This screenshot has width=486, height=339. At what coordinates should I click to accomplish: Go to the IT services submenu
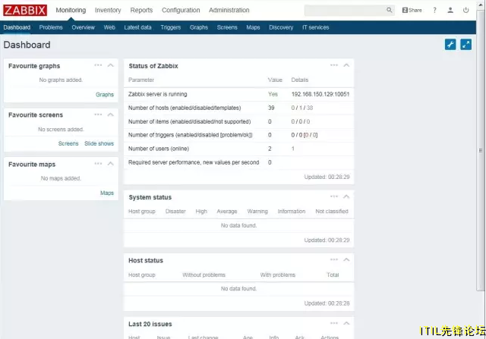coord(316,27)
